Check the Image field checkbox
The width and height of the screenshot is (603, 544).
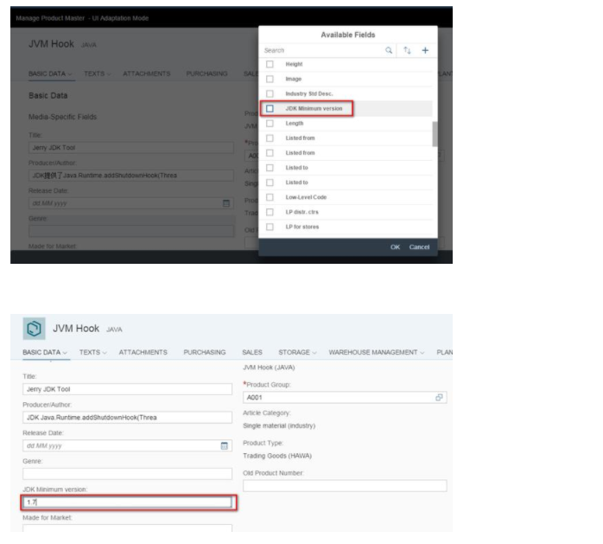click(x=270, y=79)
